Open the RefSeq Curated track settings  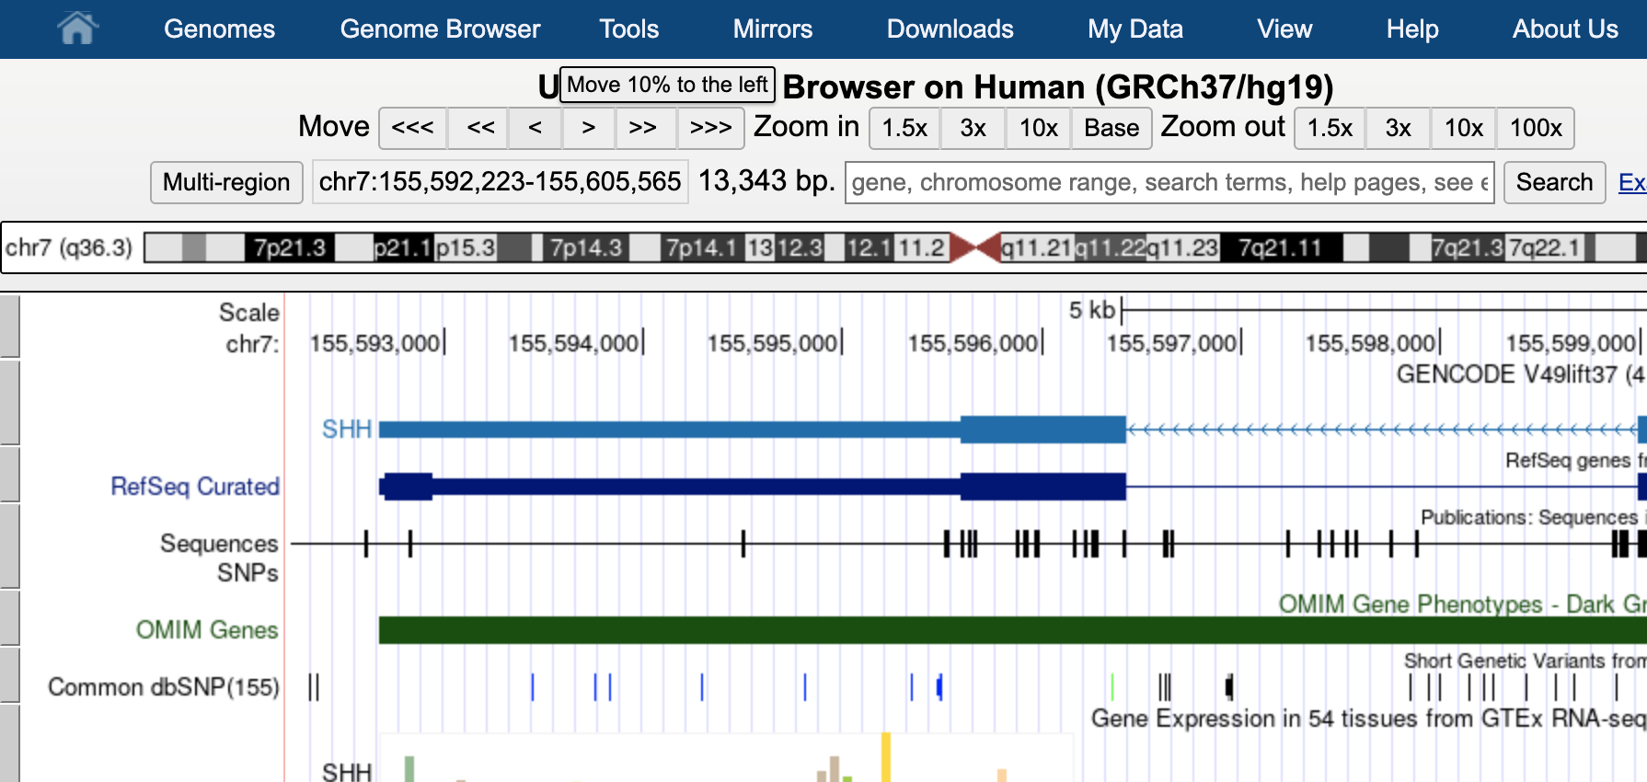(195, 486)
